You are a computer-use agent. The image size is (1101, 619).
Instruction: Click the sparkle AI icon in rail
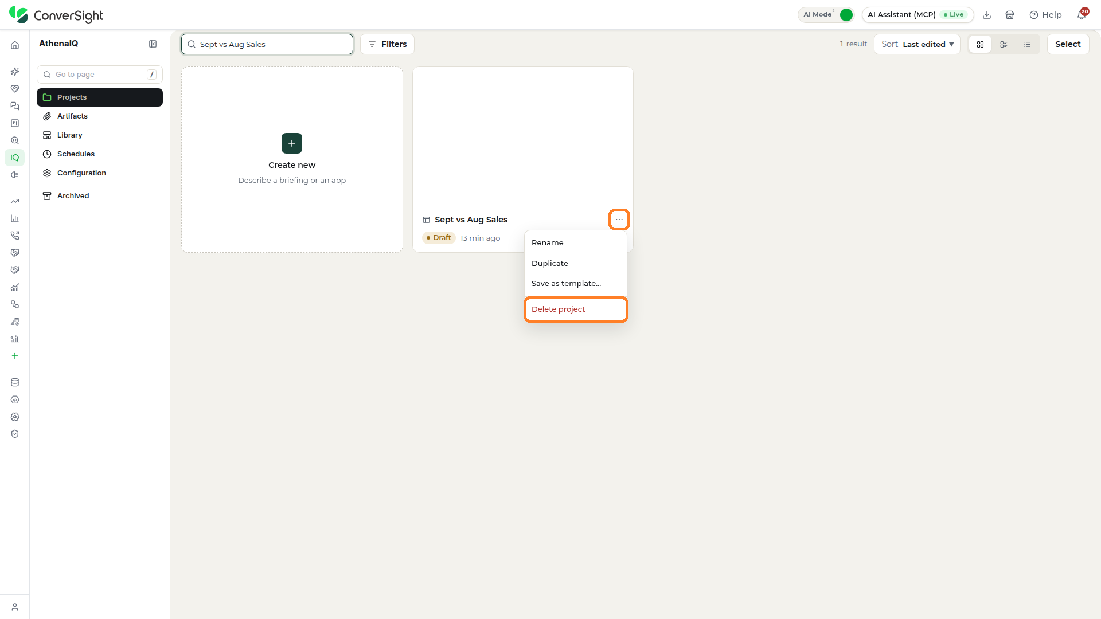click(15, 72)
